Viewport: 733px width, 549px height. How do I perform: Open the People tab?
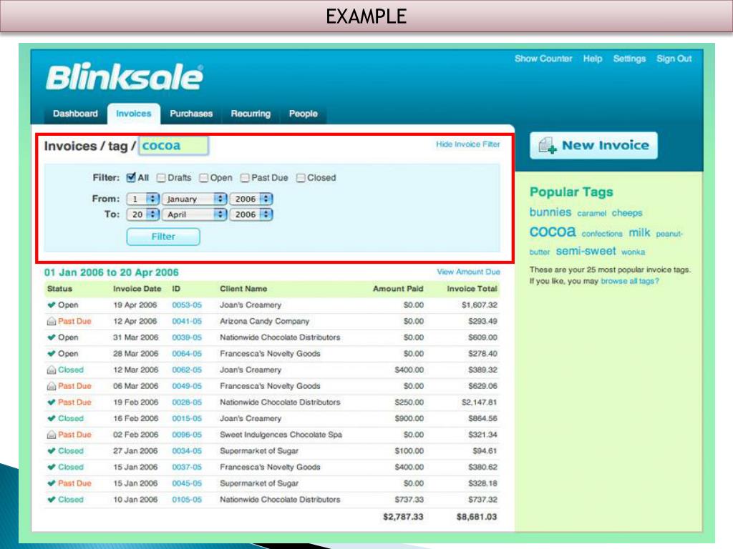tap(303, 114)
